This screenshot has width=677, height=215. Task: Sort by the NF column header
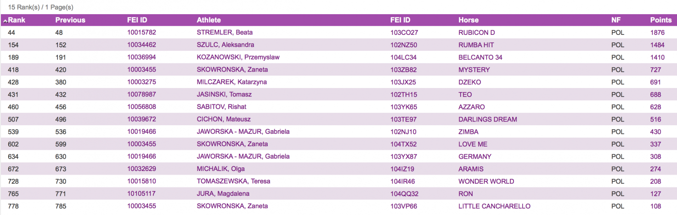pyautogui.click(x=615, y=20)
